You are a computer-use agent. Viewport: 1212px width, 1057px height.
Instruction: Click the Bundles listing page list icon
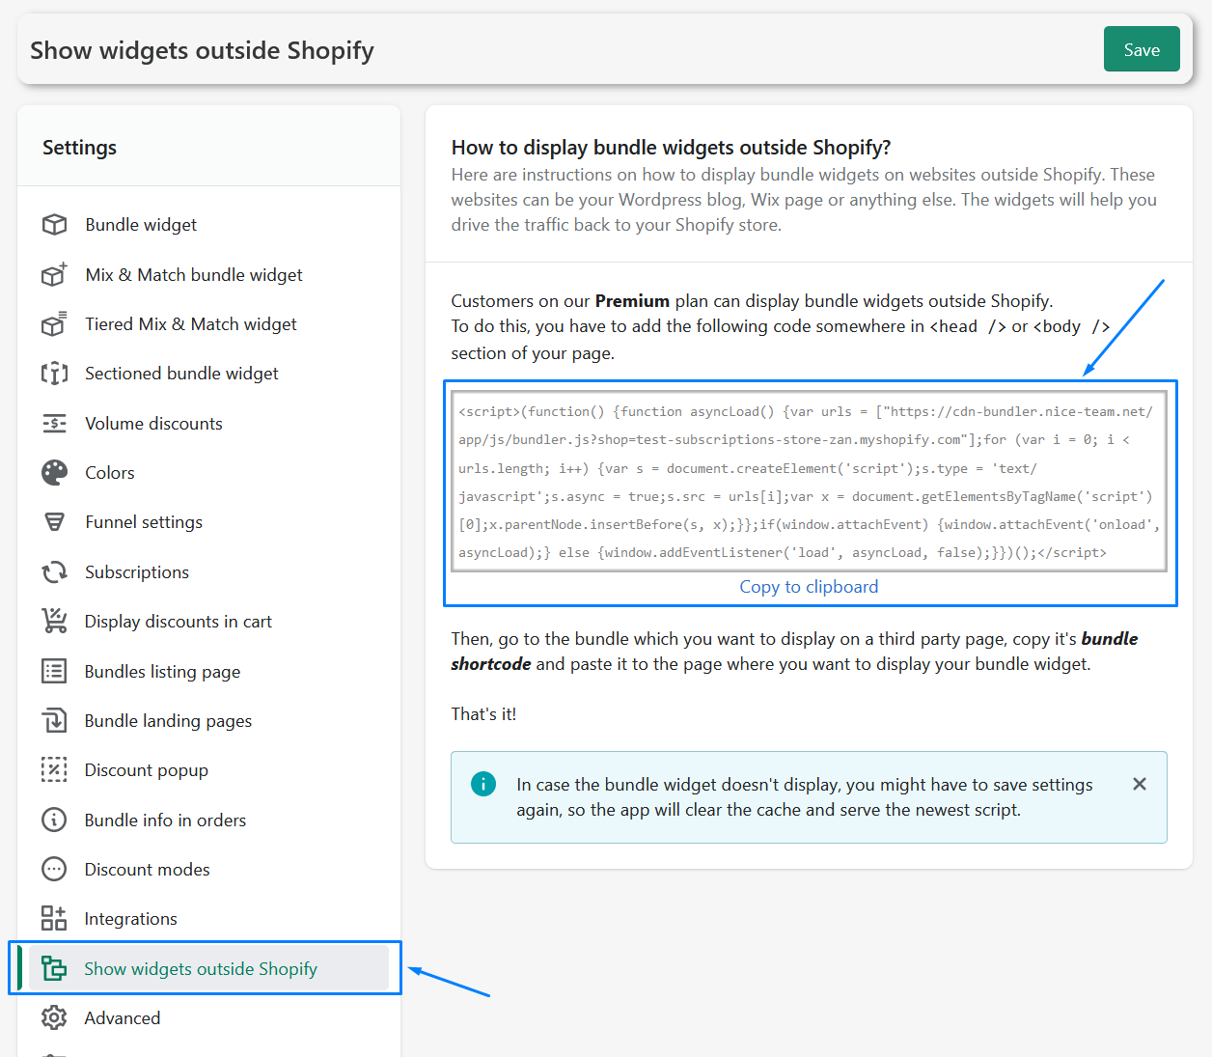pos(54,671)
